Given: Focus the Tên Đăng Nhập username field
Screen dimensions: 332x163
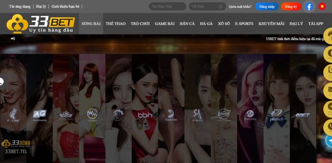Looking at the screenshot, I should [168, 6].
